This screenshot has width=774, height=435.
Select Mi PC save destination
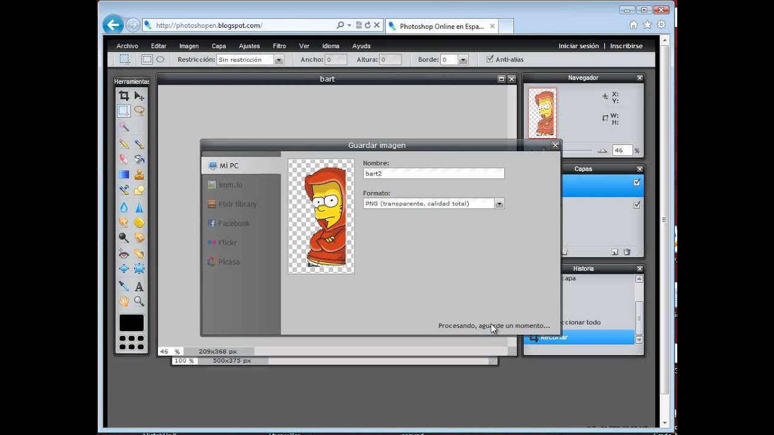coord(241,166)
